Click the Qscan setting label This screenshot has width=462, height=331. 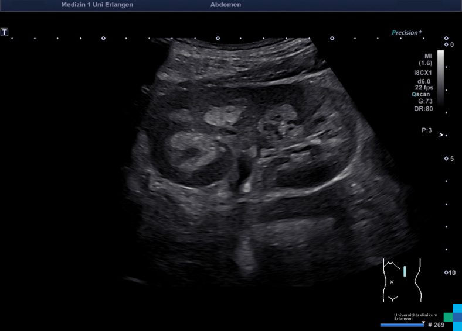pos(422,94)
